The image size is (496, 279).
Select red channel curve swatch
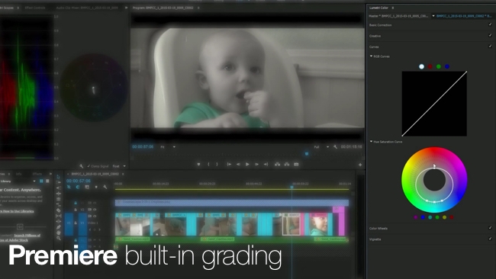pos(430,66)
